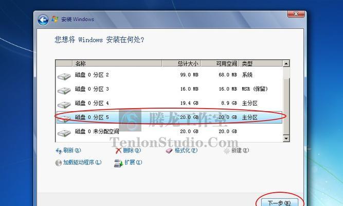Click the 系统 type cell
Viewport: 343px width, 206px height.
[x=247, y=75]
